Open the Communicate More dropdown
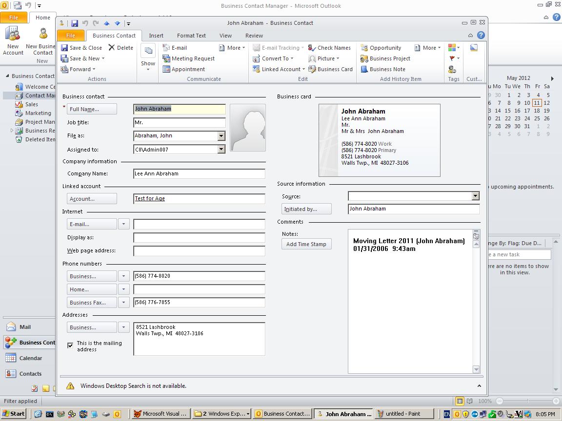Image resolution: width=562 pixels, height=421 pixels. point(232,48)
